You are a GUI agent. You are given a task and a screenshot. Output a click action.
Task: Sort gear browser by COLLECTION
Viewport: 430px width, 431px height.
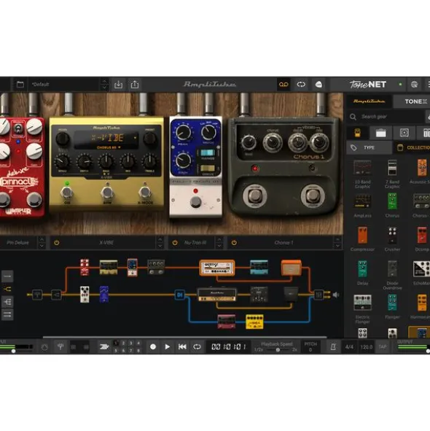click(x=412, y=148)
